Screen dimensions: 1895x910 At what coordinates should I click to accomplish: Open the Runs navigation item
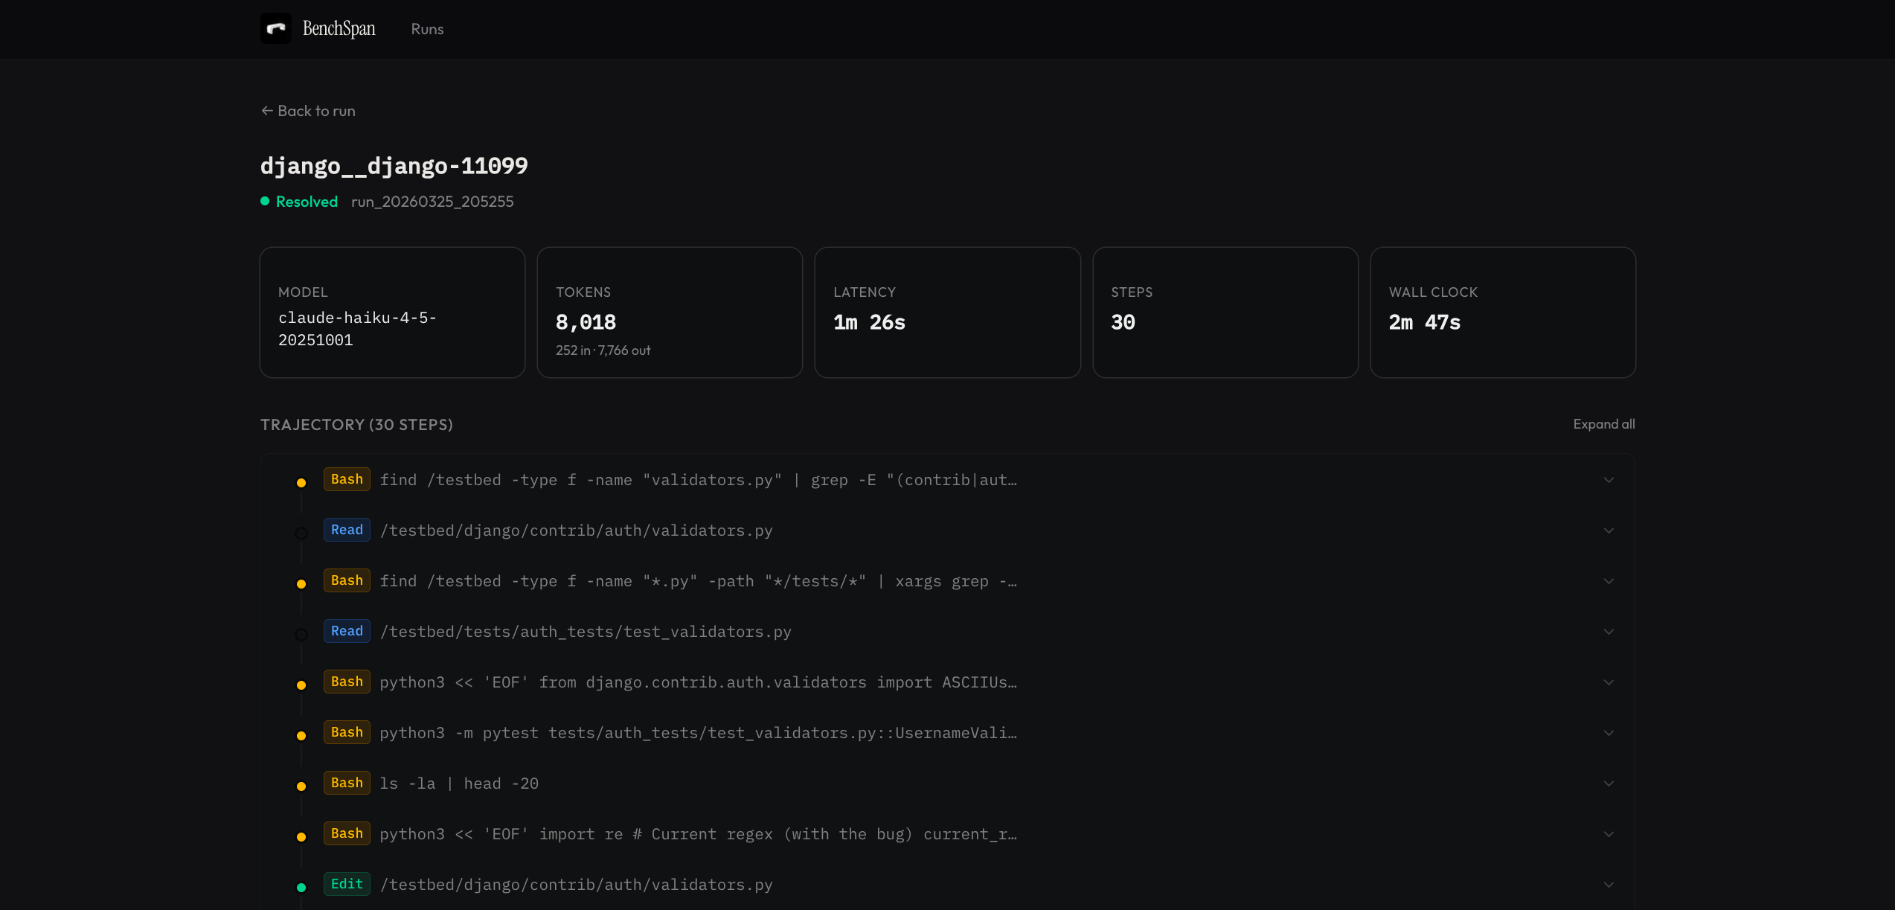tap(427, 29)
